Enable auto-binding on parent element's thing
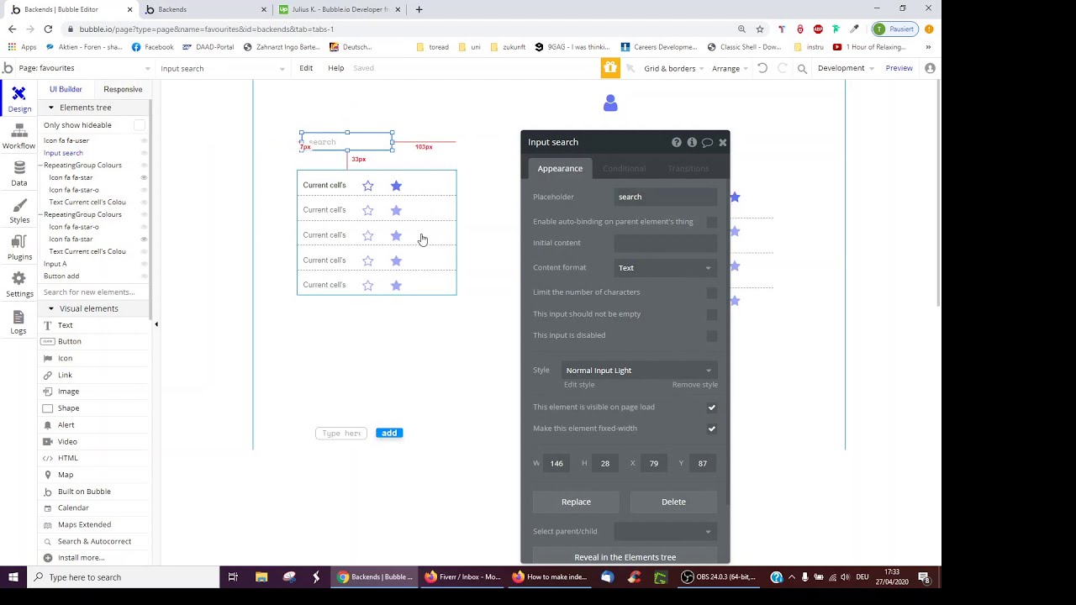Image resolution: width=1076 pixels, height=605 pixels. [712, 222]
